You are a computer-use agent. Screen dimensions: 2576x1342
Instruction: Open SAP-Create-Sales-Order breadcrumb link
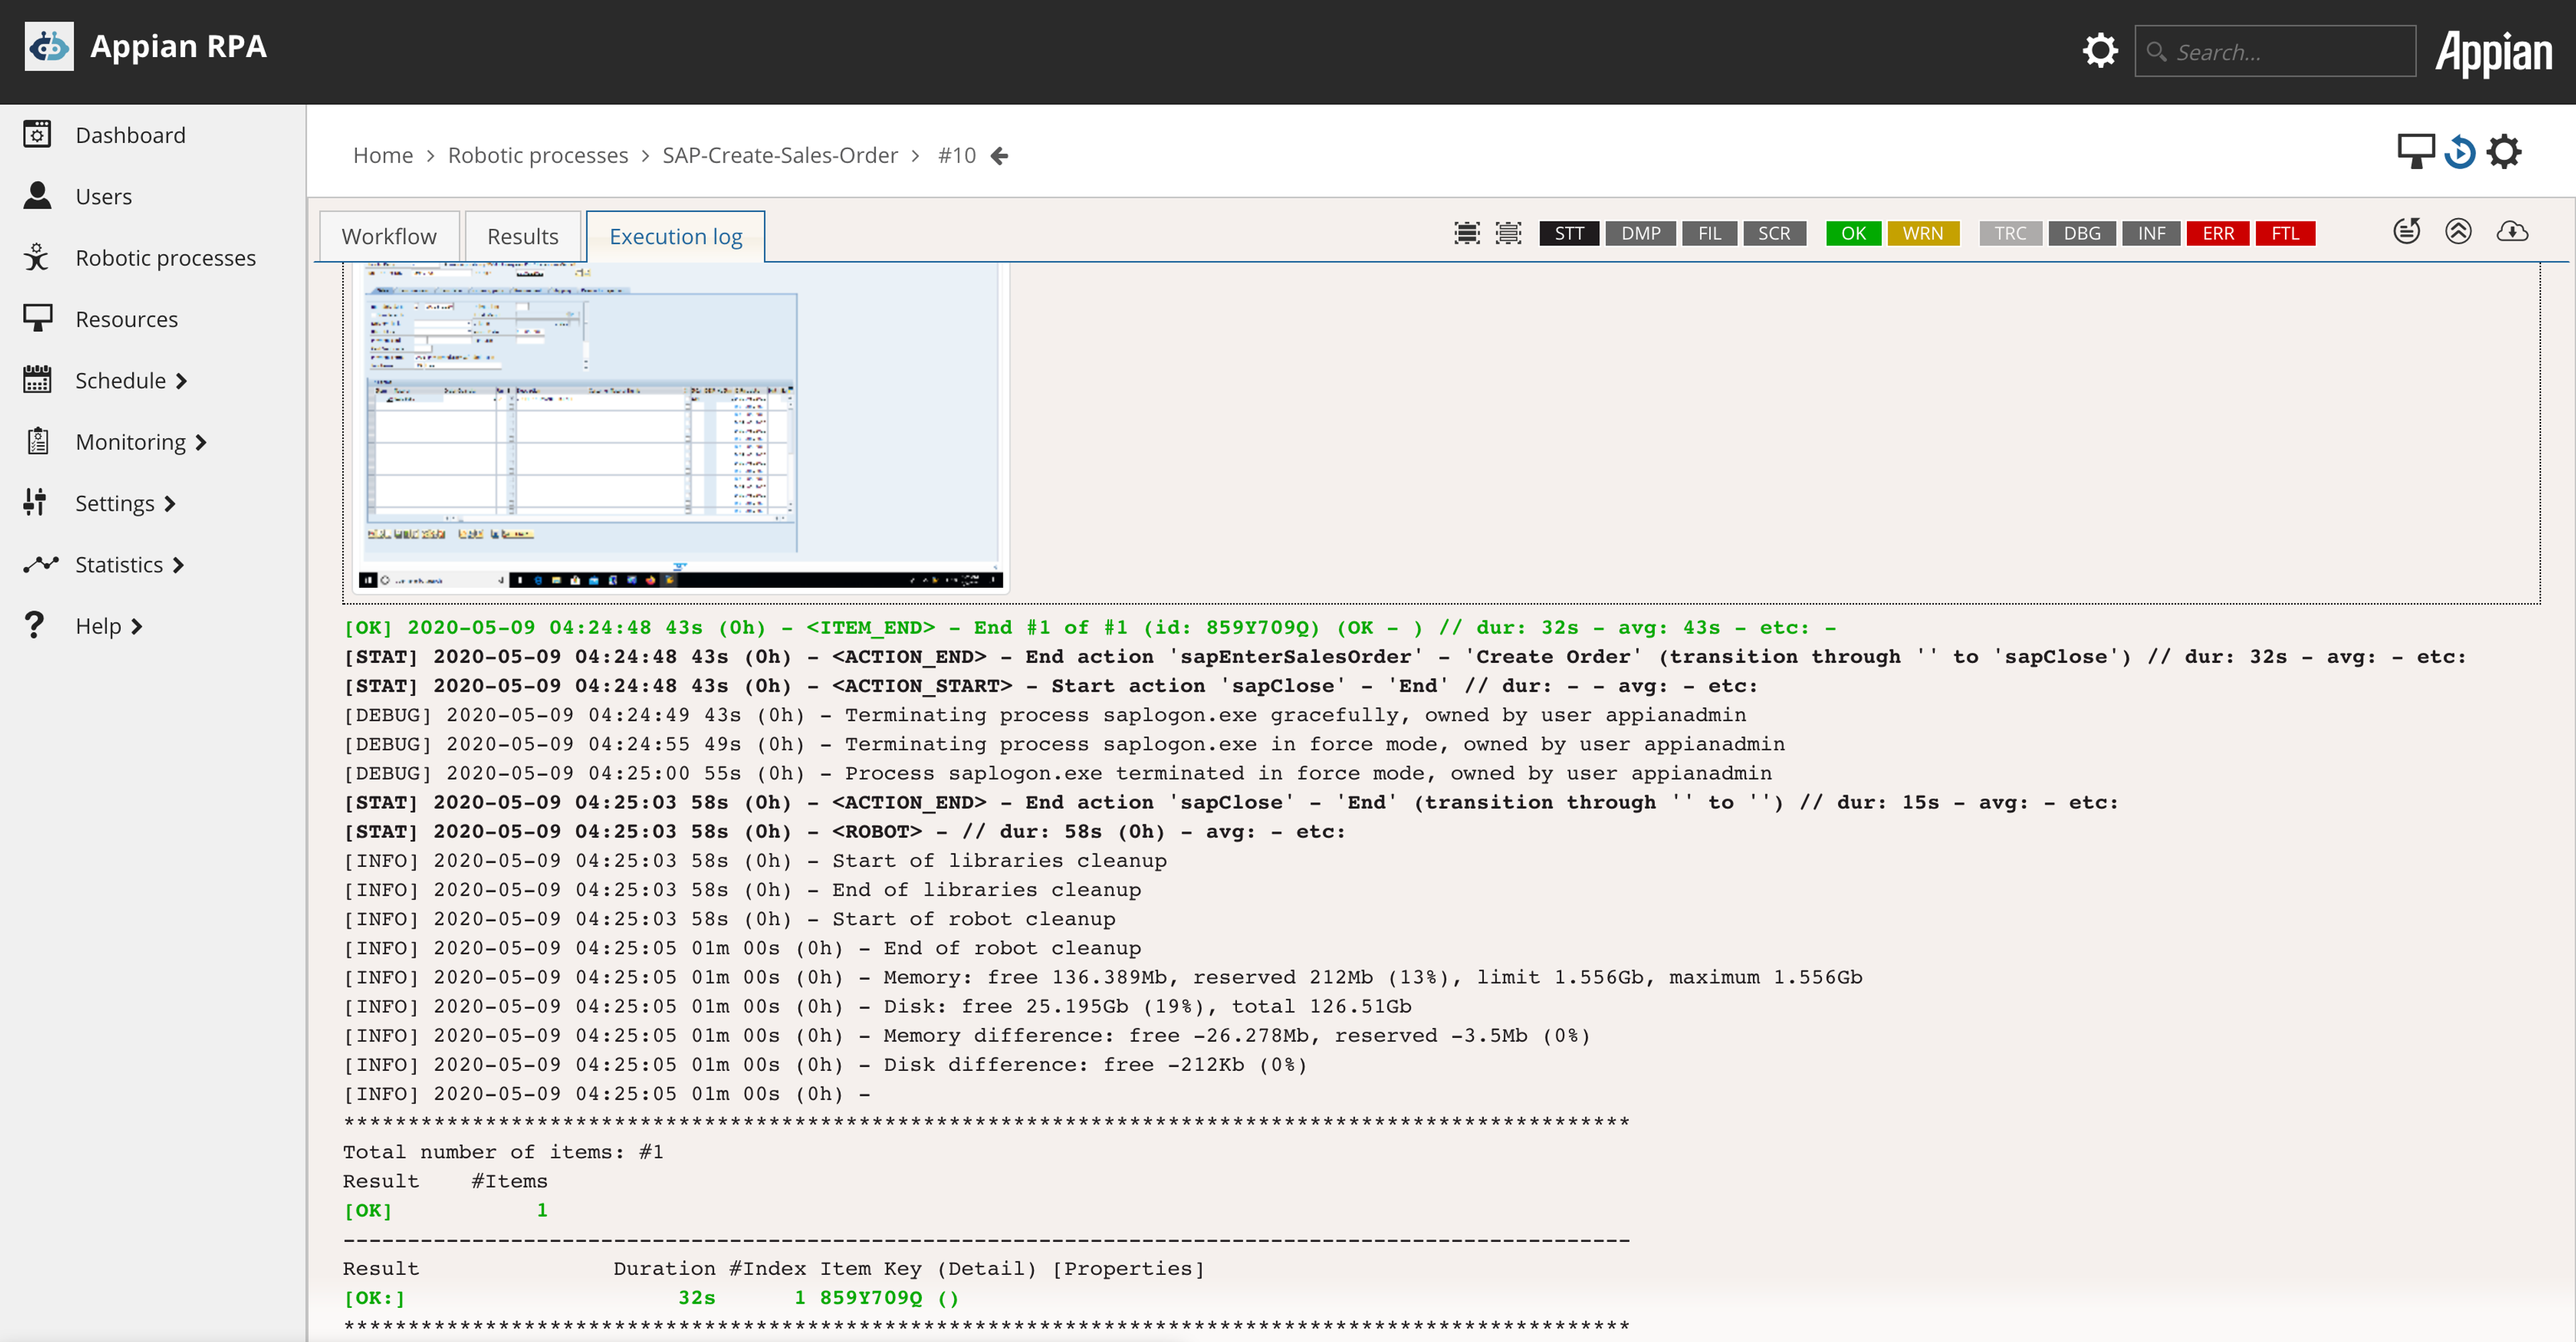[780, 155]
